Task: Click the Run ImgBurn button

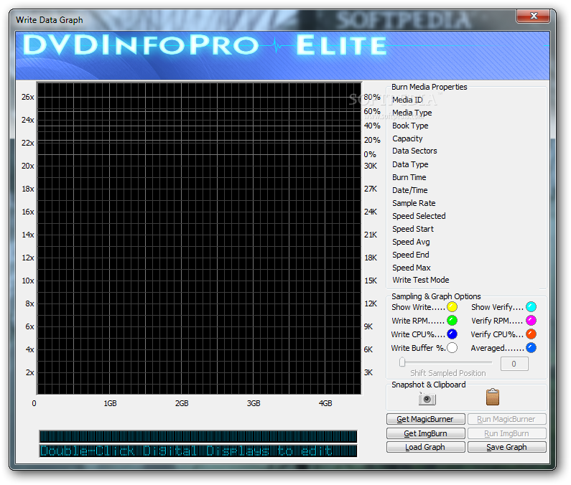Action: point(506,433)
